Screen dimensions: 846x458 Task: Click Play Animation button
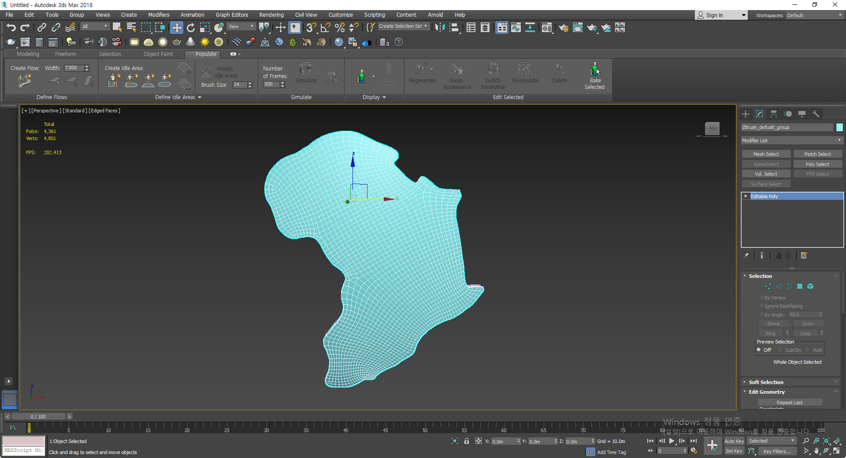(672, 441)
